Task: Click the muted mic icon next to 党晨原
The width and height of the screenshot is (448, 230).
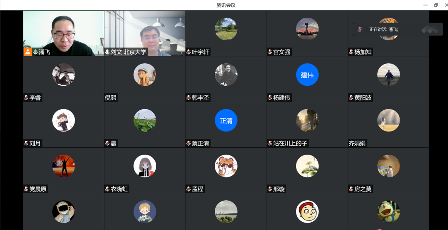Action: (26, 189)
